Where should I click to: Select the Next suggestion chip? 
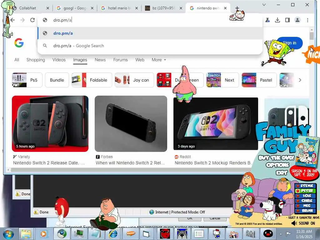point(222,80)
